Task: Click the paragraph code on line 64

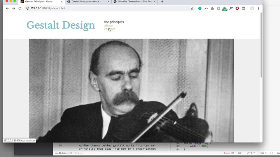Action: 118,147
